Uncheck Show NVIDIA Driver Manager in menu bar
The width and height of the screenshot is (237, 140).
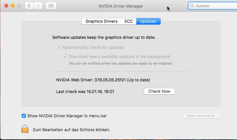point(24,116)
